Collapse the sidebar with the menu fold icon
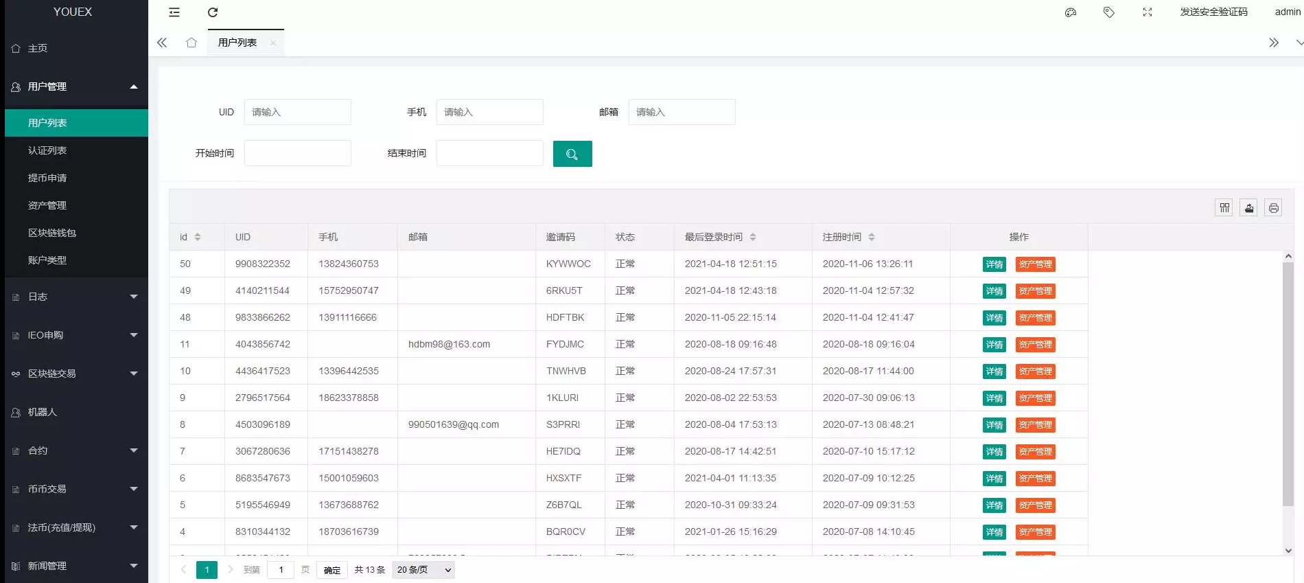The height and width of the screenshot is (583, 1304). point(174,12)
